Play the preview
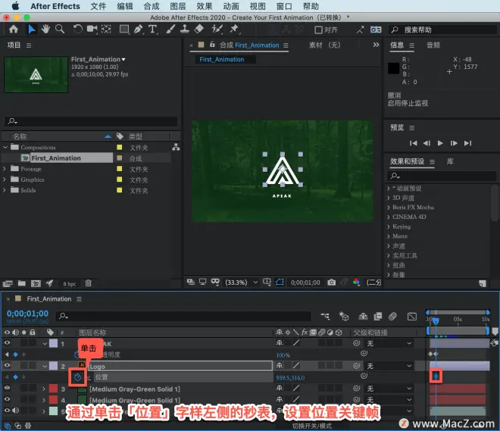The width and height of the screenshot is (500, 431). point(440,143)
